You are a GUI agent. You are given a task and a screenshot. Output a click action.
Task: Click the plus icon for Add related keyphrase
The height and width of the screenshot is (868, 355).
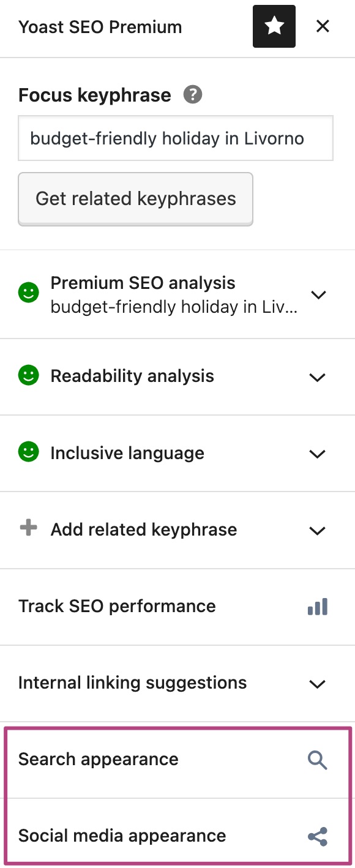tap(28, 529)
